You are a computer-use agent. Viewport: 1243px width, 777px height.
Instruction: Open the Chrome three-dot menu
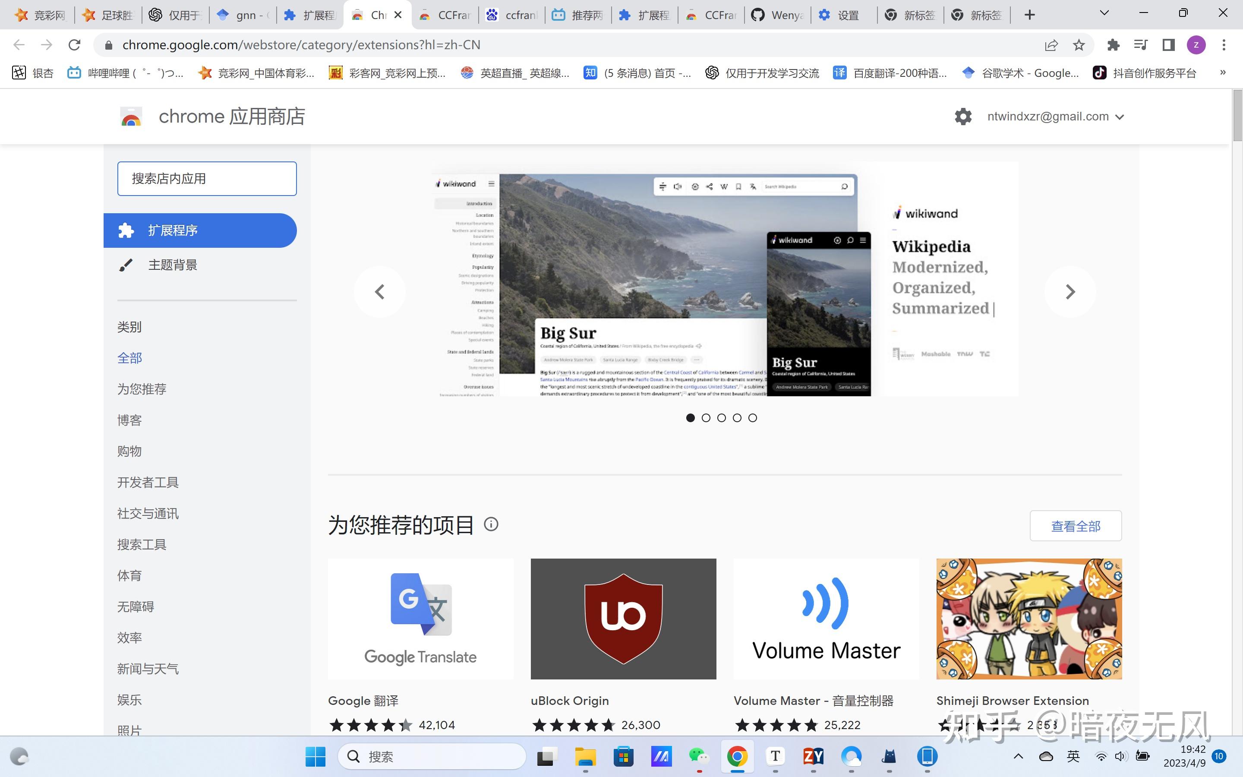(1224, 45)
